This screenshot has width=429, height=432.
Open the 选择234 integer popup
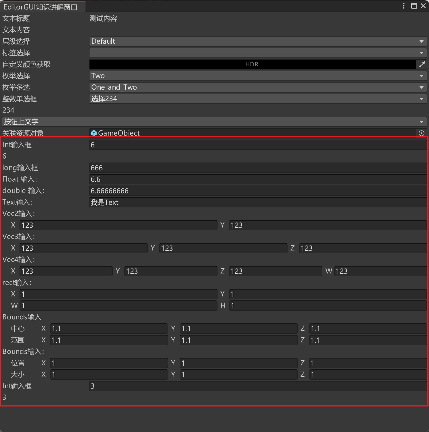(258, 99)
